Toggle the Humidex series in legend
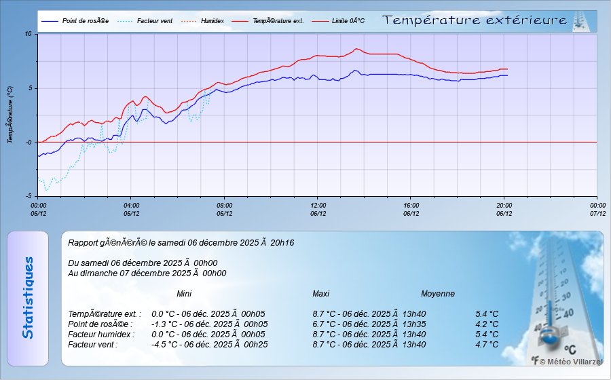Viewport: 611px width, 380px height. point(215,21)
